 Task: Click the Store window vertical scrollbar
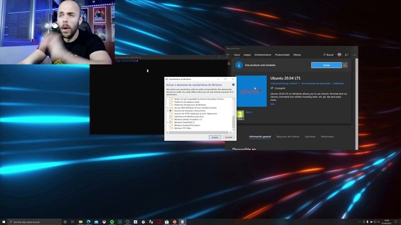(357, 104)
